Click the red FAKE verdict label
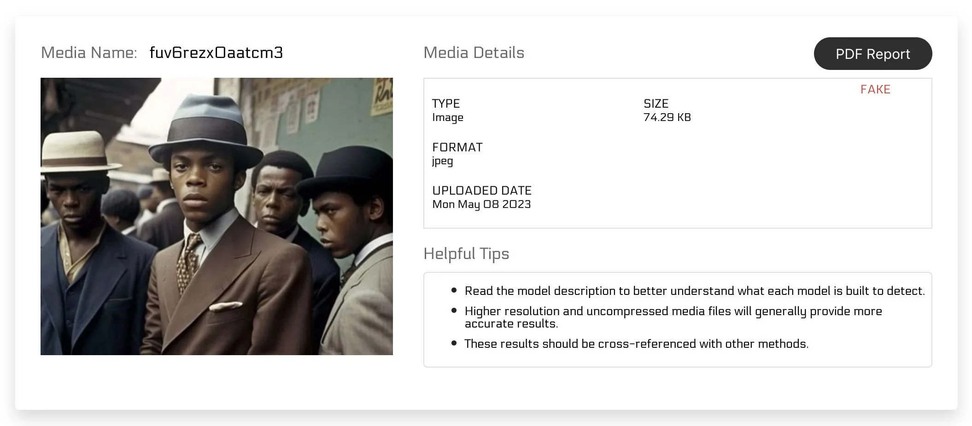This screenshot has height=426, width=972. click(x=875, y=89)
